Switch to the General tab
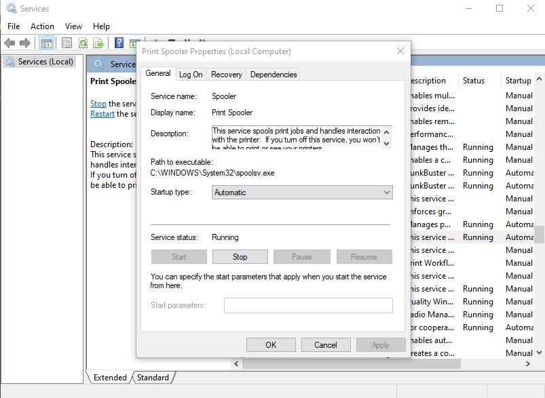The width and height of the screenshot is (545, 398). (x=158, y=73)
